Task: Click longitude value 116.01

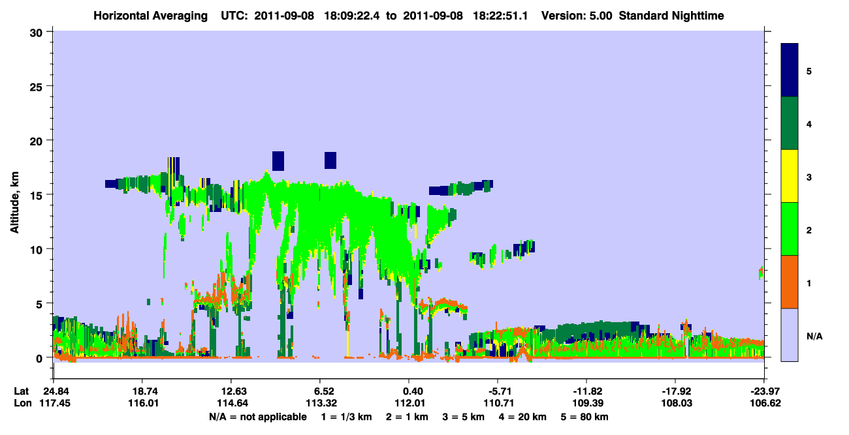Action: pos(142,403)
